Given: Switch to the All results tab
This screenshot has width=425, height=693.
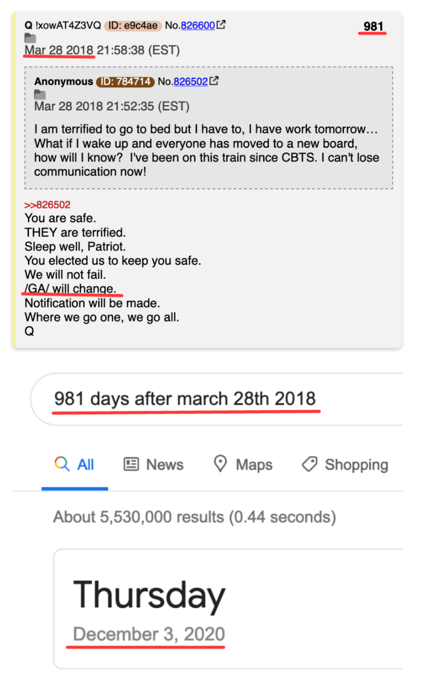Looking at the screenshot, I should pyautogui.click(x=75, y=465).
